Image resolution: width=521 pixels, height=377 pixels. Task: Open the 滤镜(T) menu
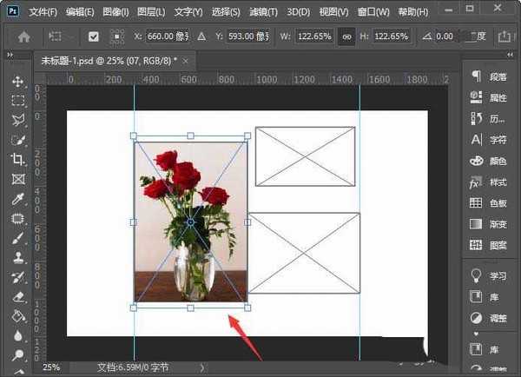[x=261, y=12]
